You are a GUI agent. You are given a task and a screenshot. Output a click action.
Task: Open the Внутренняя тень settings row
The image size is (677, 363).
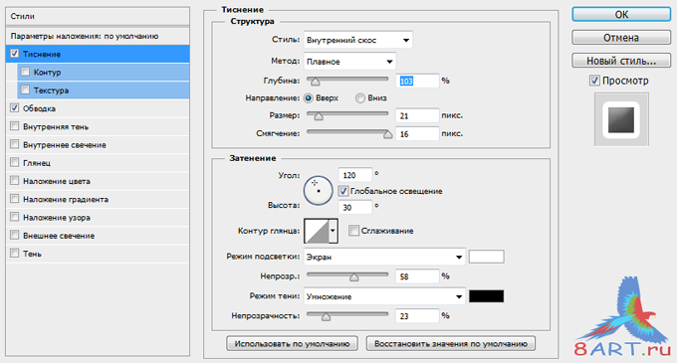click(x=98, y=126)
